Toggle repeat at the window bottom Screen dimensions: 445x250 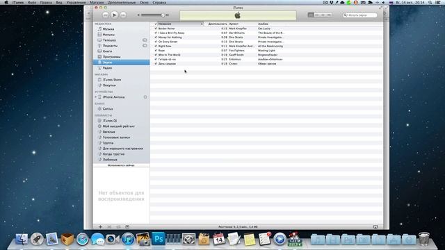point(118,227)
